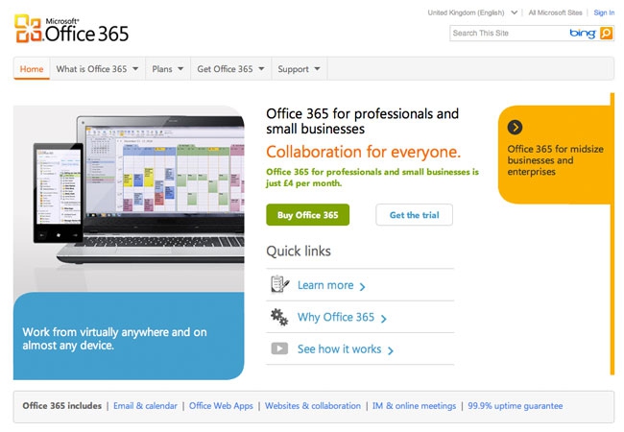Viewport: 624px width, 432px height.
Task: Click the chevron arrow after See how it works
Action: (391, 350)
